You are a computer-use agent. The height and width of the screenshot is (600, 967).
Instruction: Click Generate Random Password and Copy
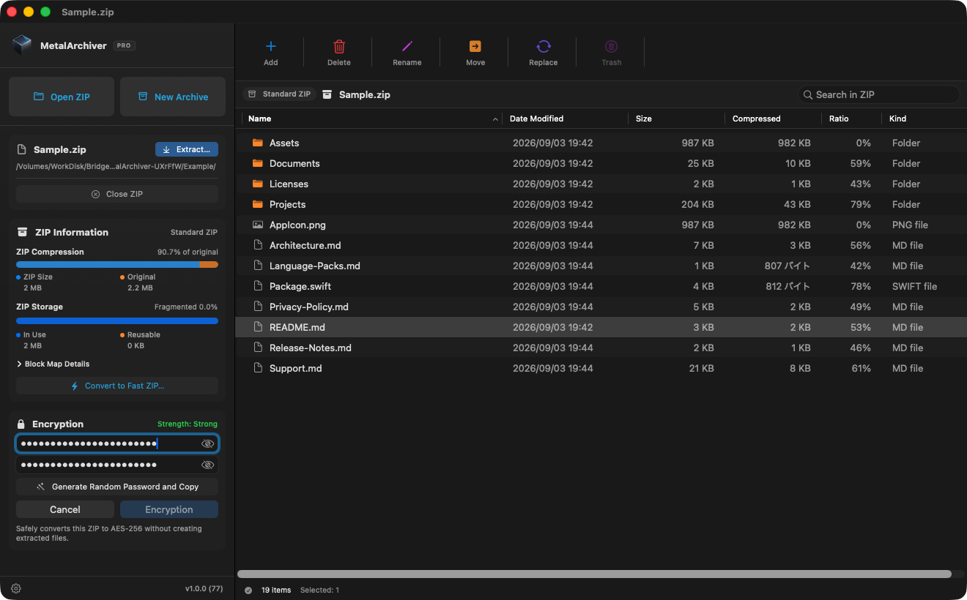pos(117,487)
